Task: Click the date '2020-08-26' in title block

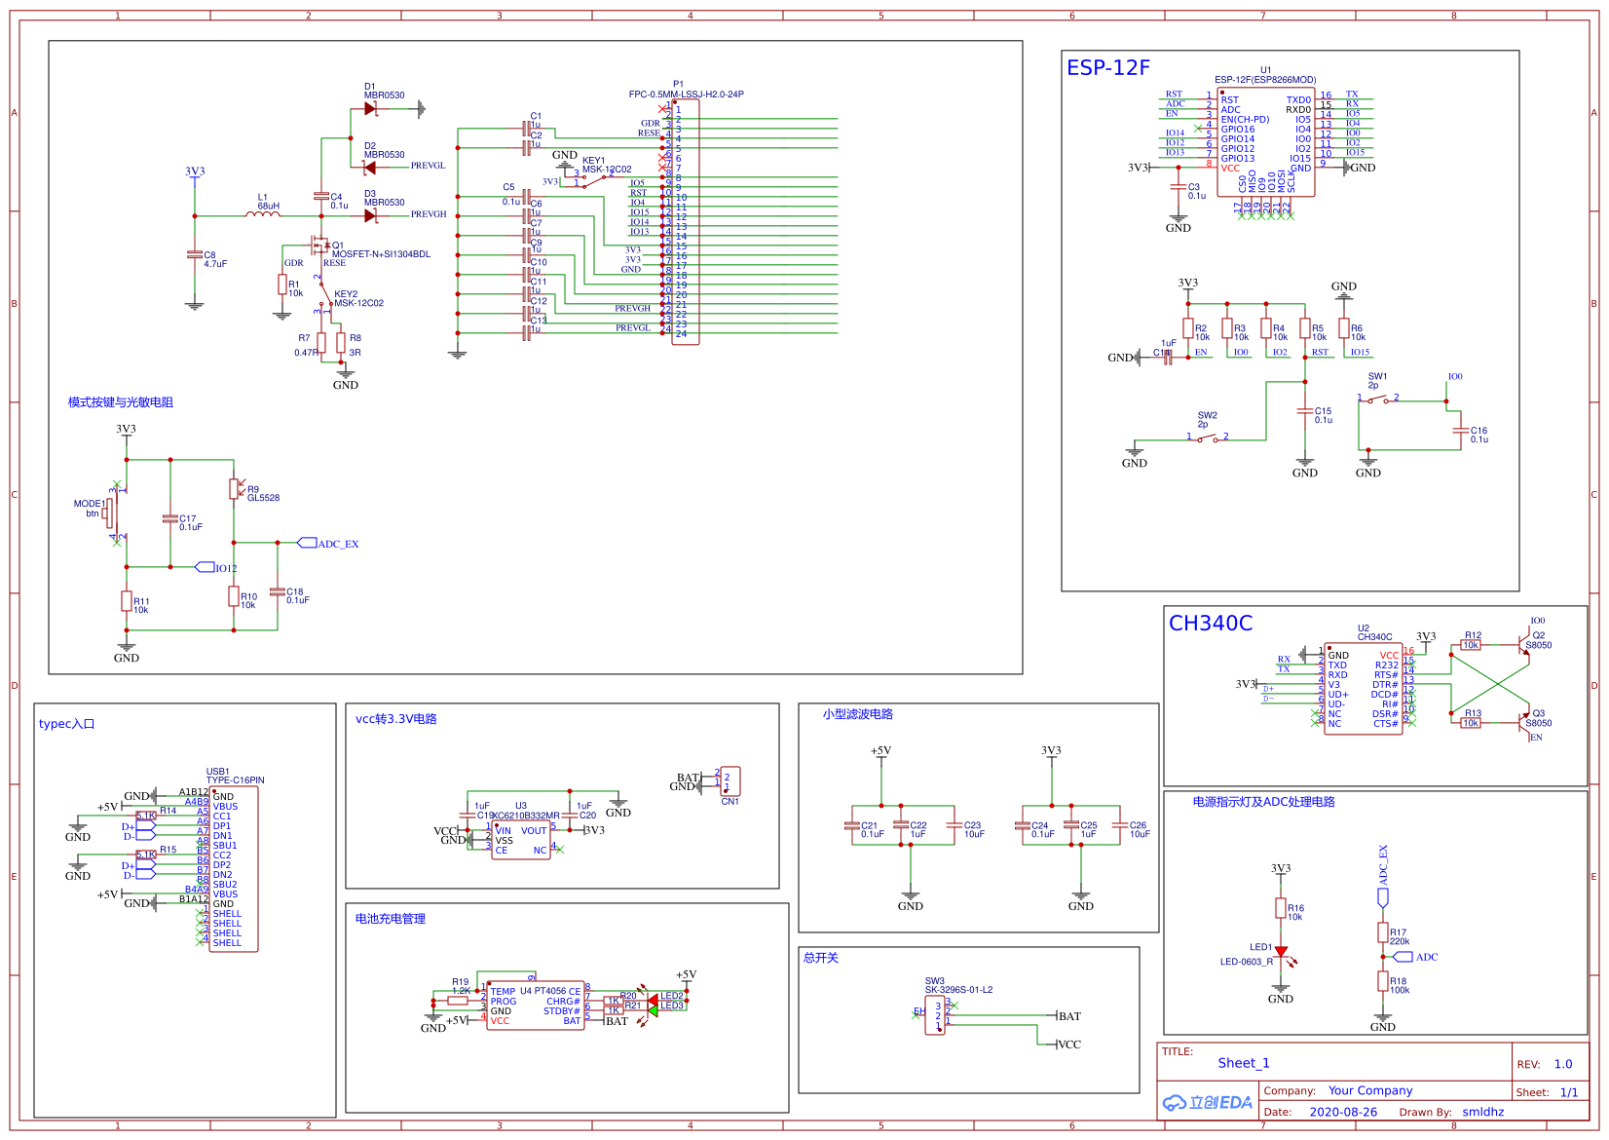Action: 1343,1112
